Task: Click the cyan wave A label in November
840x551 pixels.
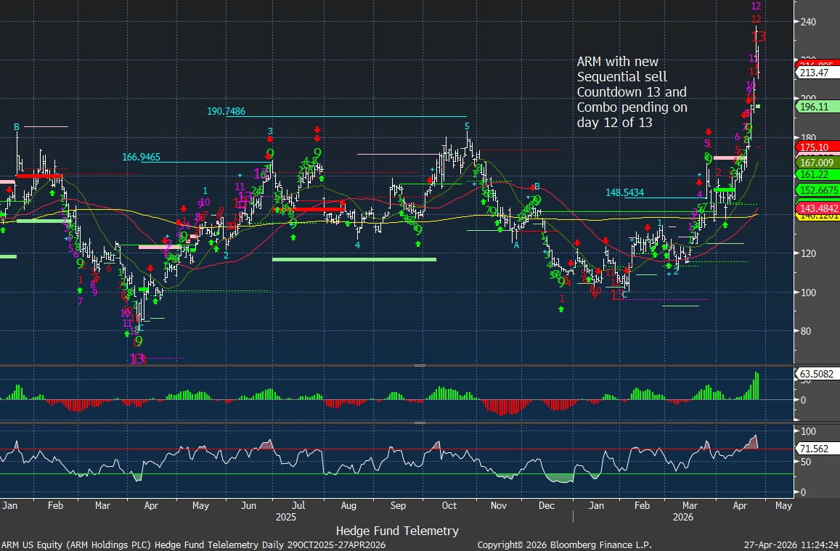Action: click(x=517, y=245)
